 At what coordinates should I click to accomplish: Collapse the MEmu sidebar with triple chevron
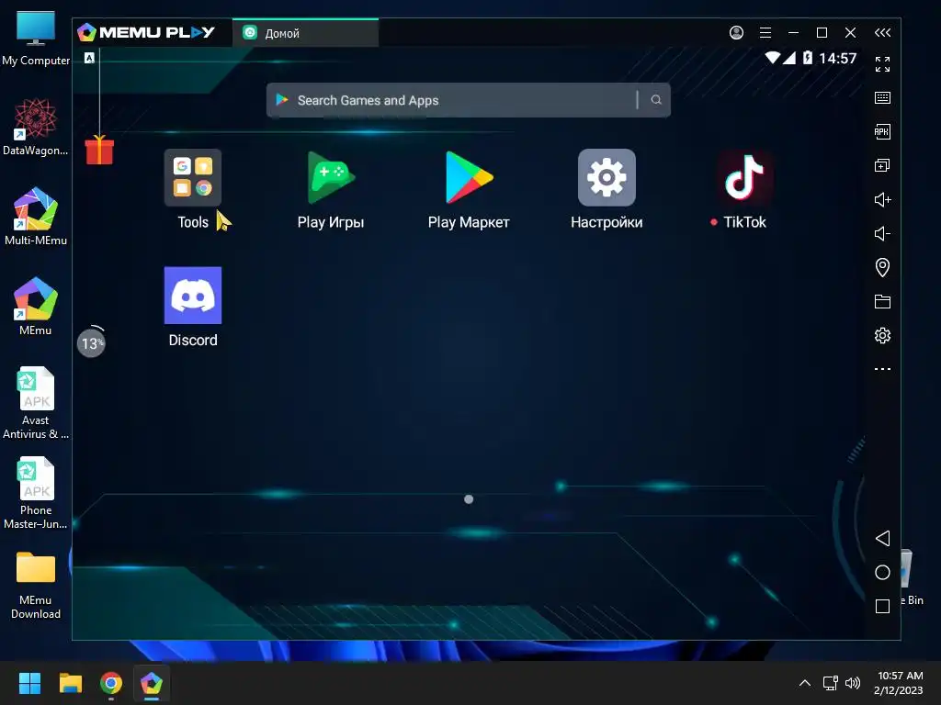882,32
